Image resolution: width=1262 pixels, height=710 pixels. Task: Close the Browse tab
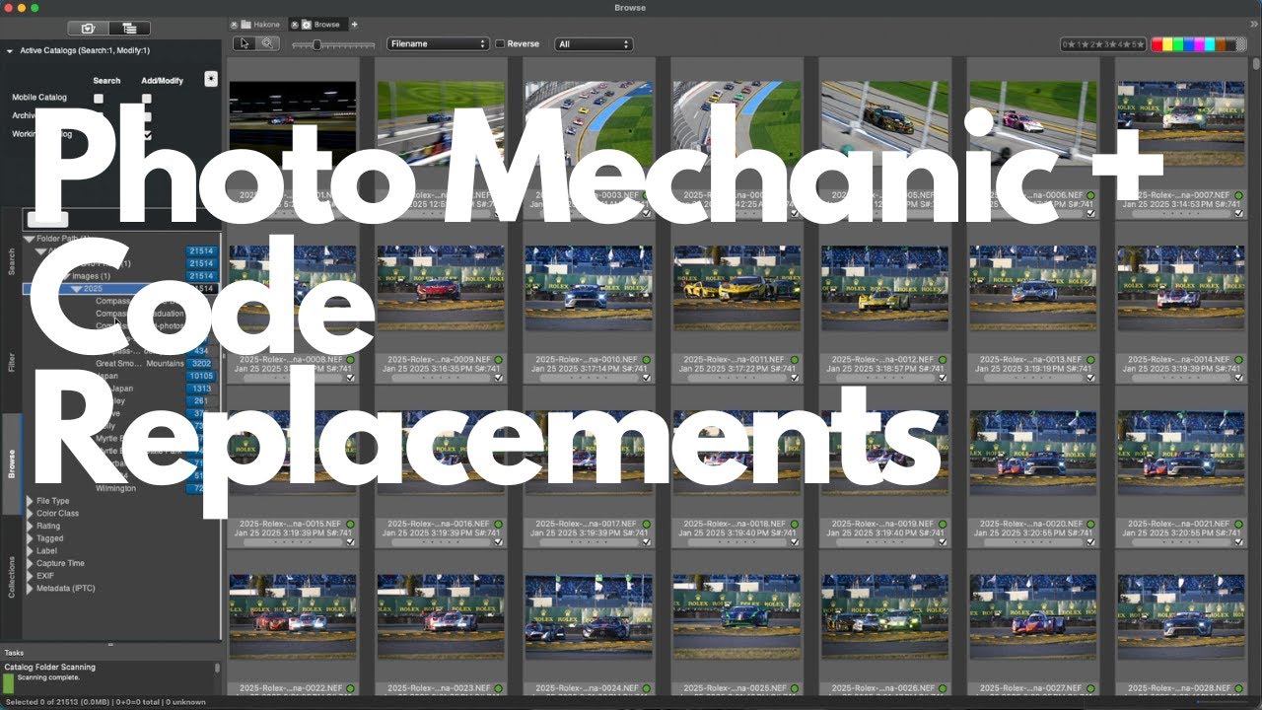coord(293,24)
